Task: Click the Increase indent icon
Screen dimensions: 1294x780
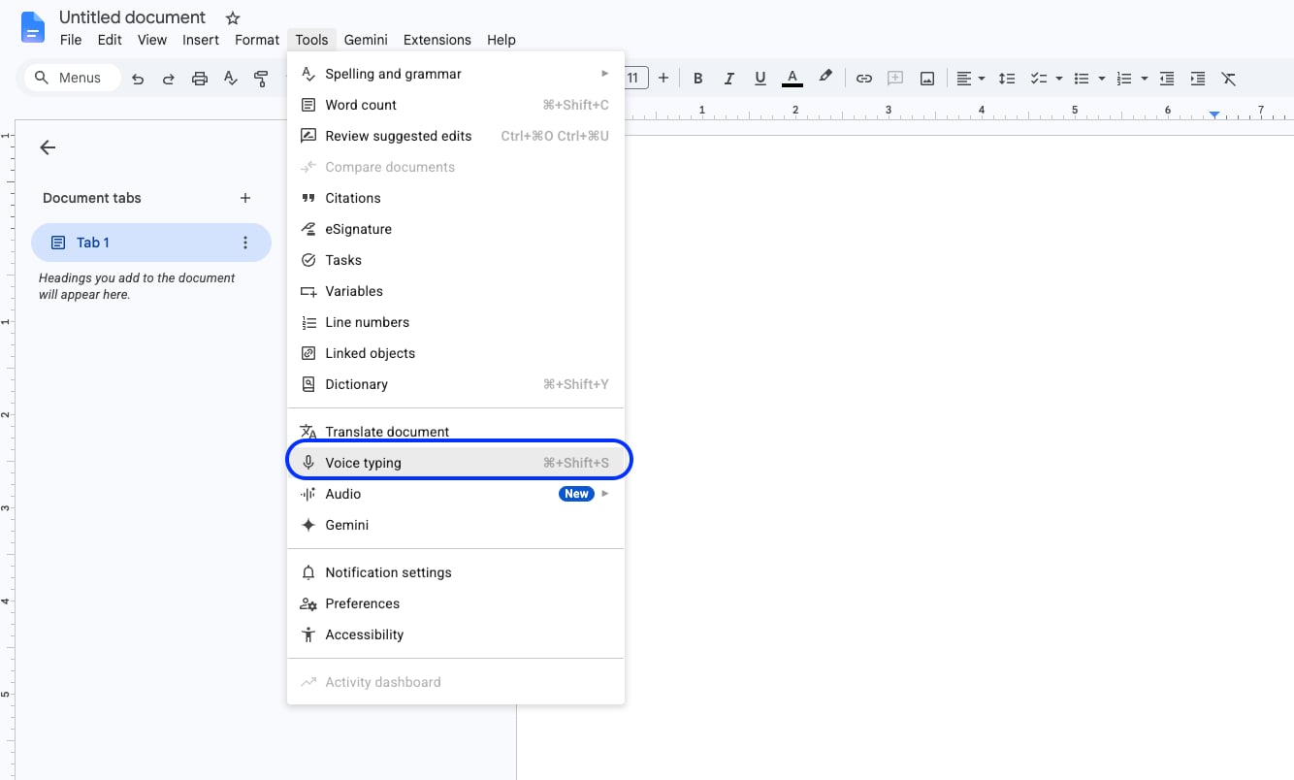Action: [1198, 79]
